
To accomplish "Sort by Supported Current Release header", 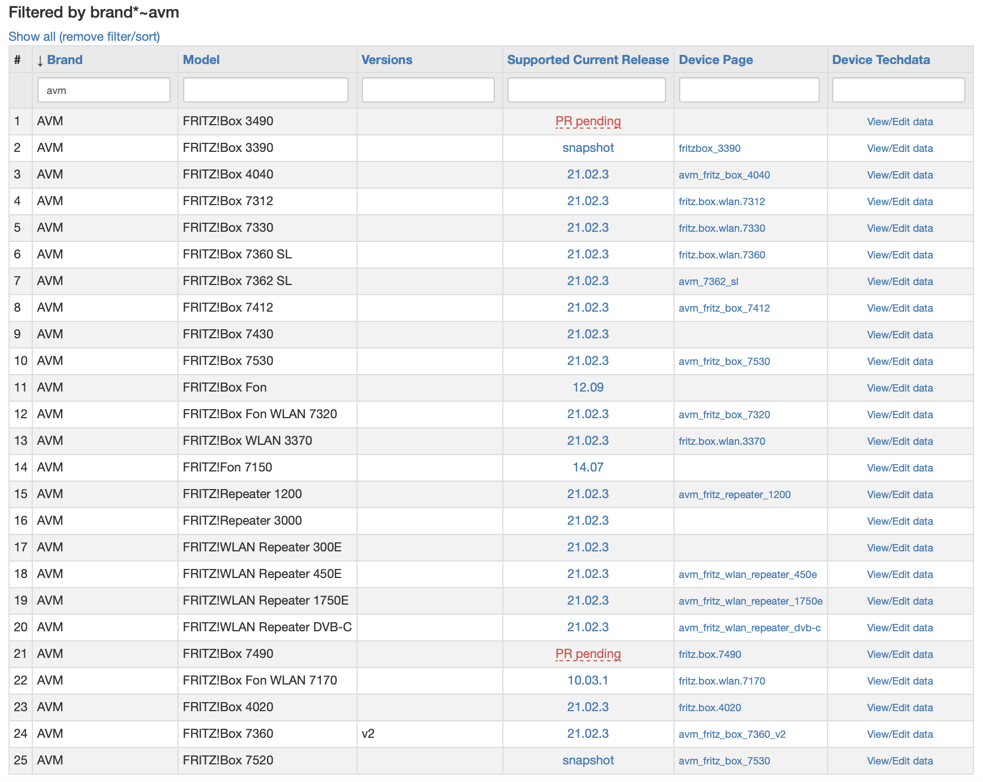I will [588, 60].
